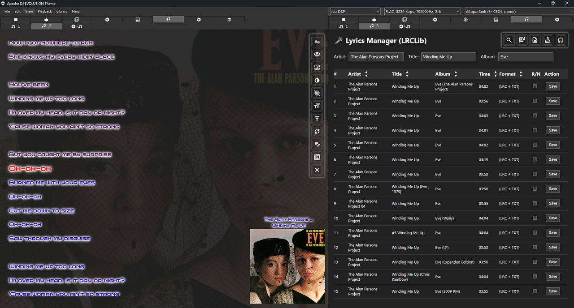Click the crossed-out grid icon in lyrics toolbar
This screenshot has width=574, height=308.
[317, 93]
